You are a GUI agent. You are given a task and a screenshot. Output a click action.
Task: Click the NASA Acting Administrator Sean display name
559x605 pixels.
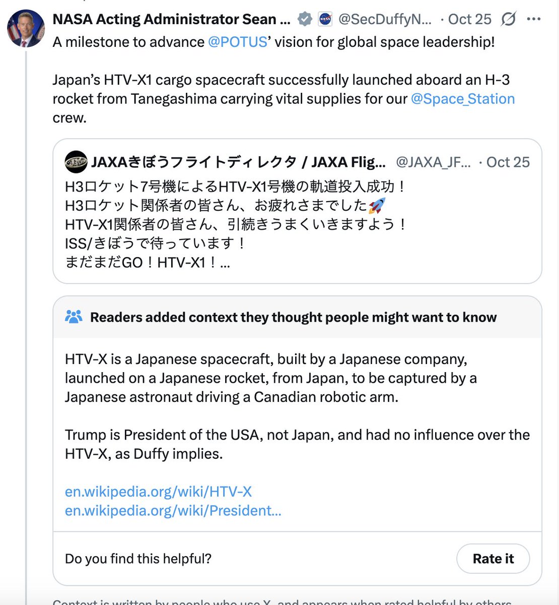pyautogui.click(x=172, y=19)
